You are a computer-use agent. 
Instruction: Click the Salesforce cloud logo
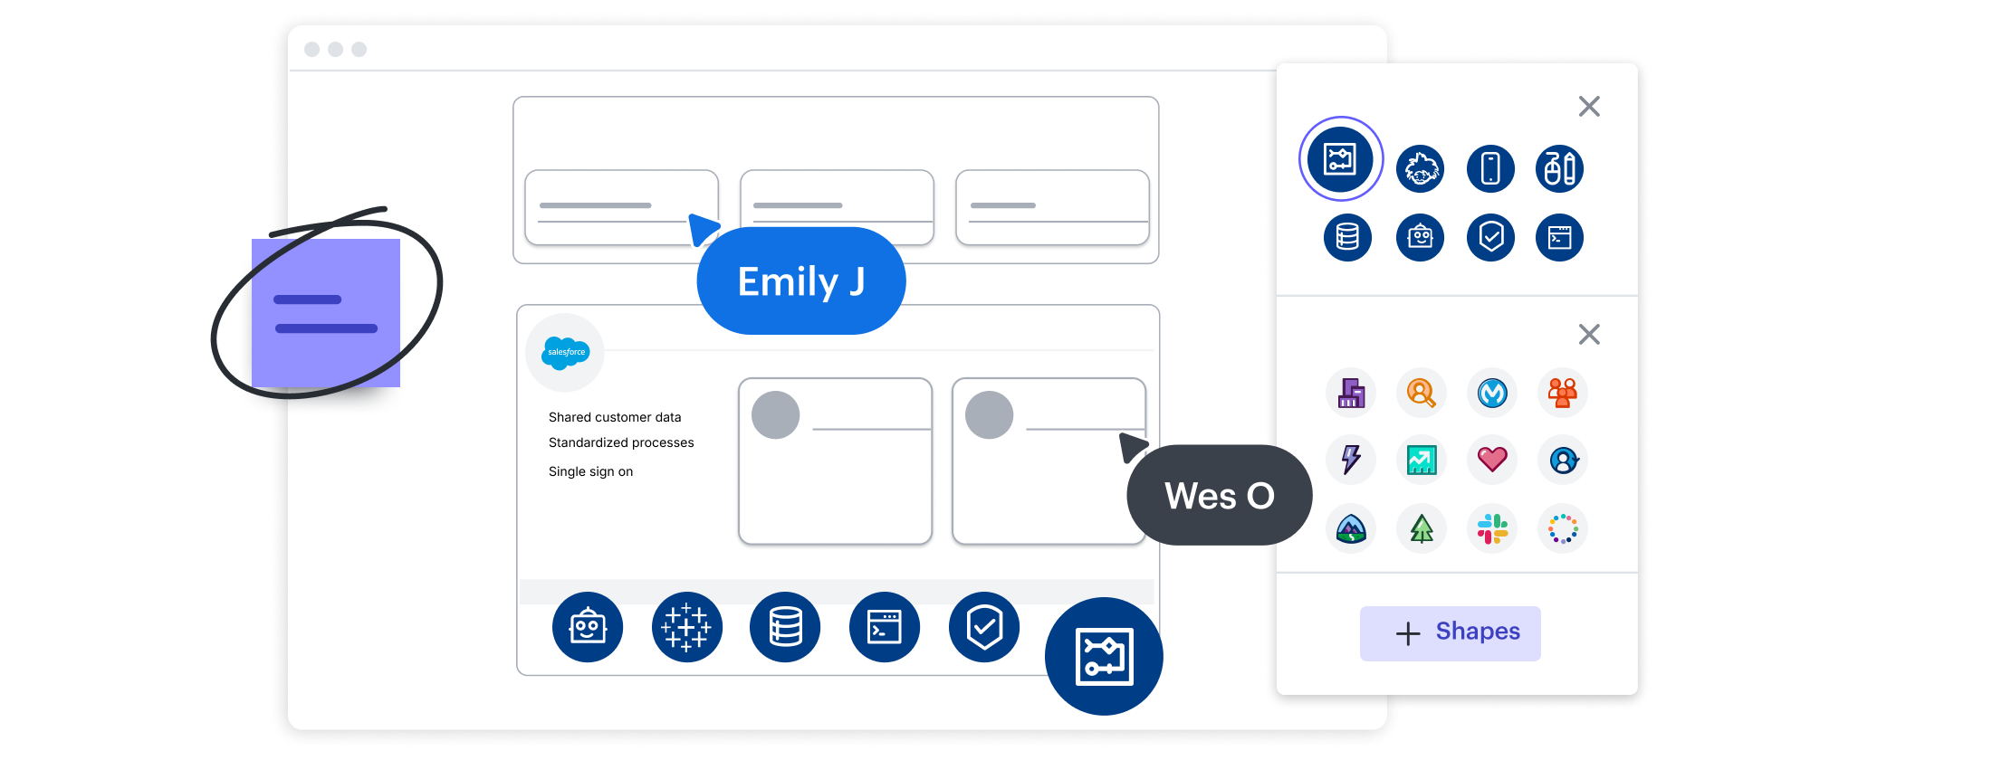(565, 352)
